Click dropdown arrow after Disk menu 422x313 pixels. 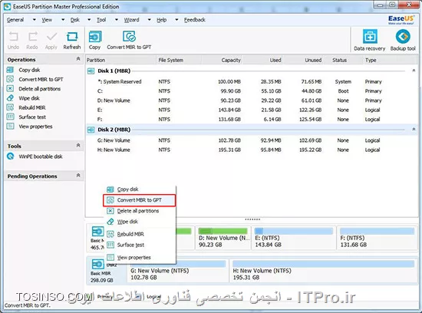[89, 20]
